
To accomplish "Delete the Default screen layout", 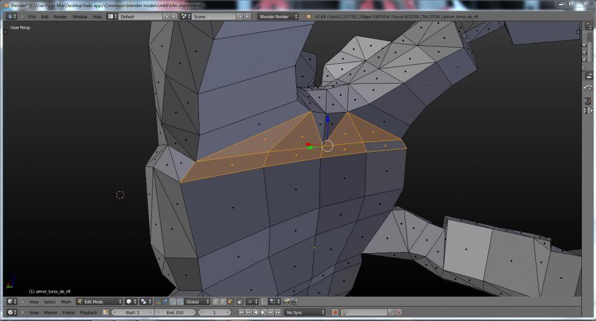I will 173,16.
